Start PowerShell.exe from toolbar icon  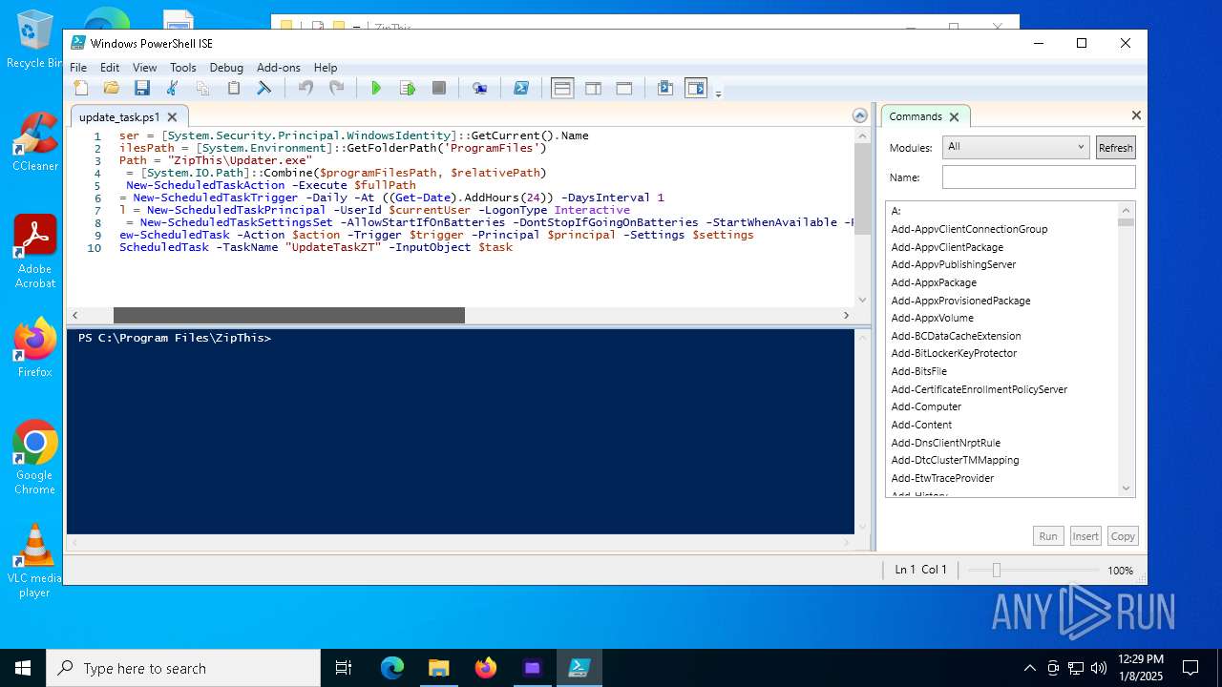click(521, 88)
